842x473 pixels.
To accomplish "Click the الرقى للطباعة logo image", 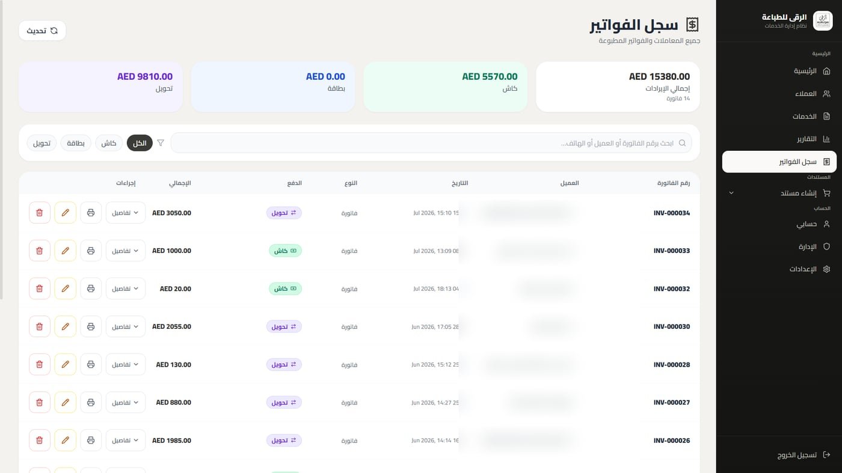I will [823, 21].
